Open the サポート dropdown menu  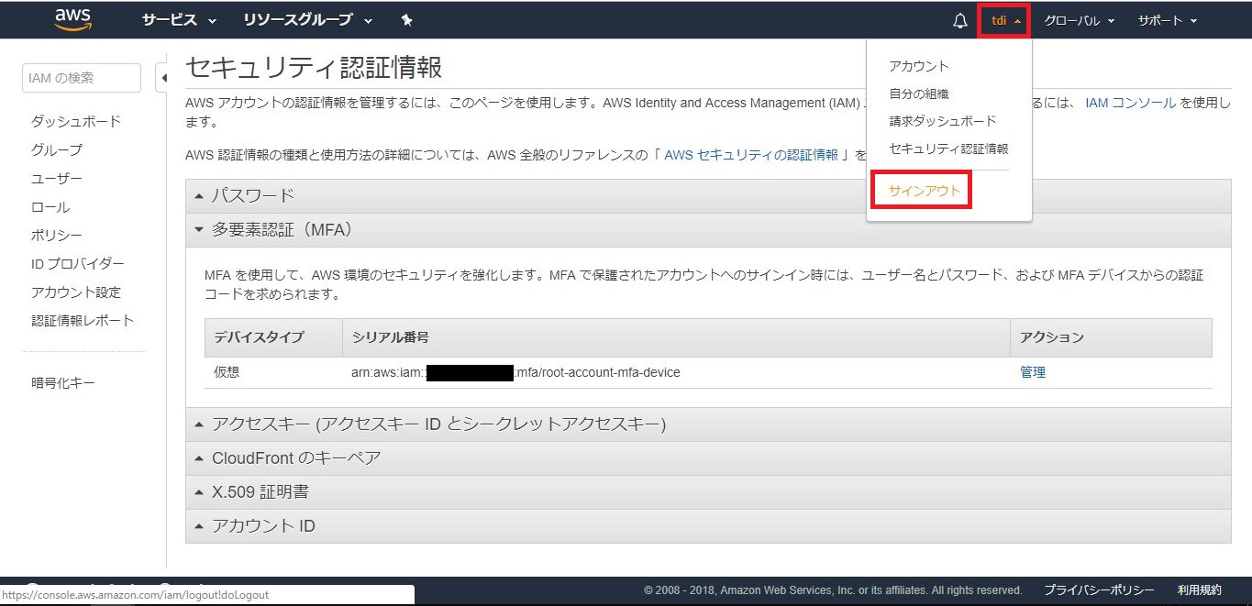(1167, 21)
